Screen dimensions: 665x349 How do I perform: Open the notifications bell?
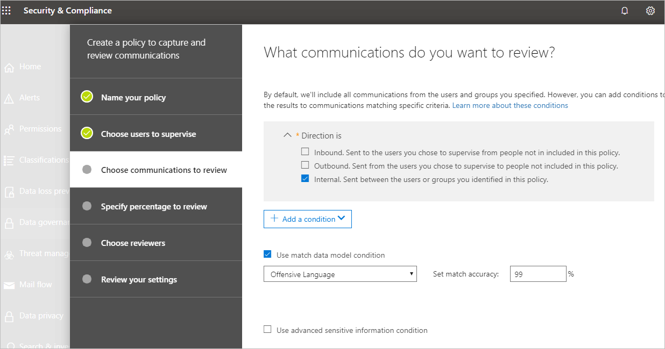point(625,10)
